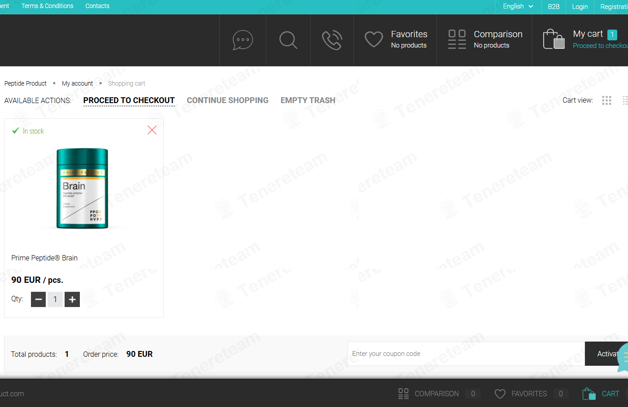This screenshot has width=628, height=407.
Task: Open search via magnifier icon
Action: (x=288, y=40)
